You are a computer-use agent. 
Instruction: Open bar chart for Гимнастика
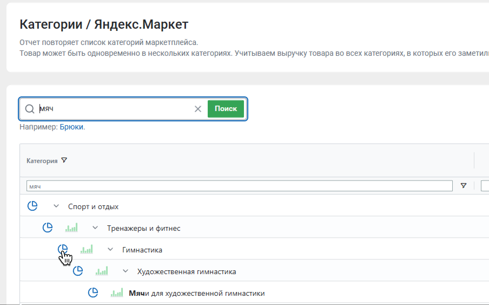(87, 249)
